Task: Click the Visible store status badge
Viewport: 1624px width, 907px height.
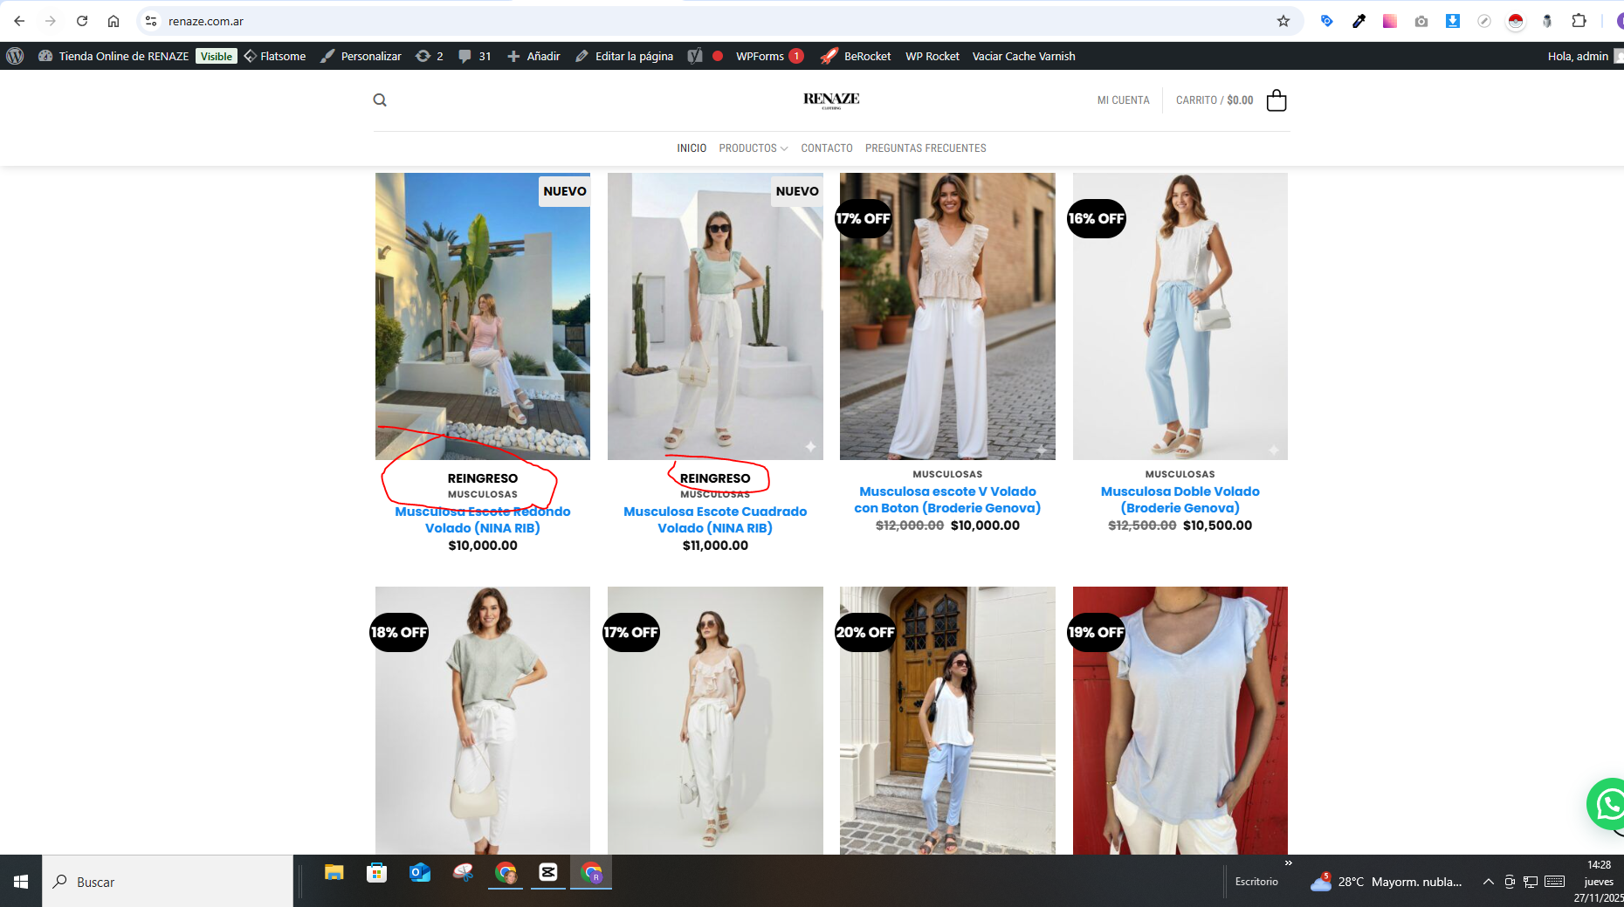Action: [216, 56]
